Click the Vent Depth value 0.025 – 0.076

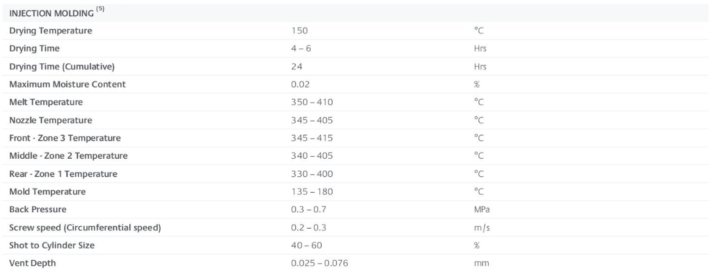pos(319,263)
